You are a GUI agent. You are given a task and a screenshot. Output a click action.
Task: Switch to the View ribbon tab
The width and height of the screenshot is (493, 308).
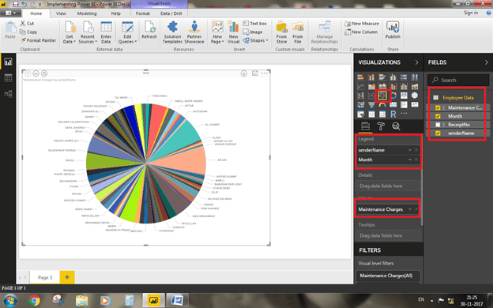coord(61,13)
